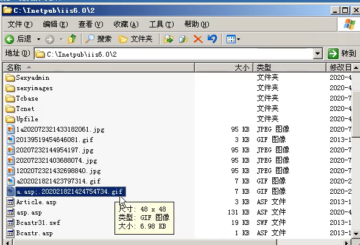Image resolution: width=360 pixels, height=245 pixels.
Task: Open the File (文件) menu
Action: [20, 24]
